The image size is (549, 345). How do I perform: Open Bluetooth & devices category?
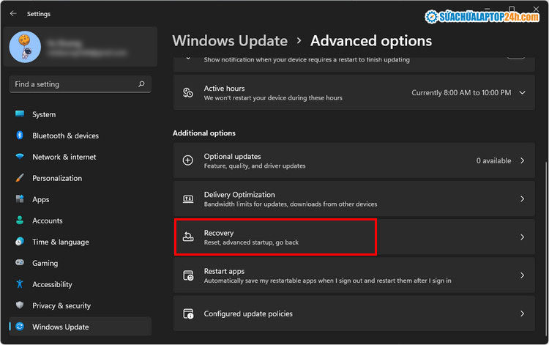81,136
